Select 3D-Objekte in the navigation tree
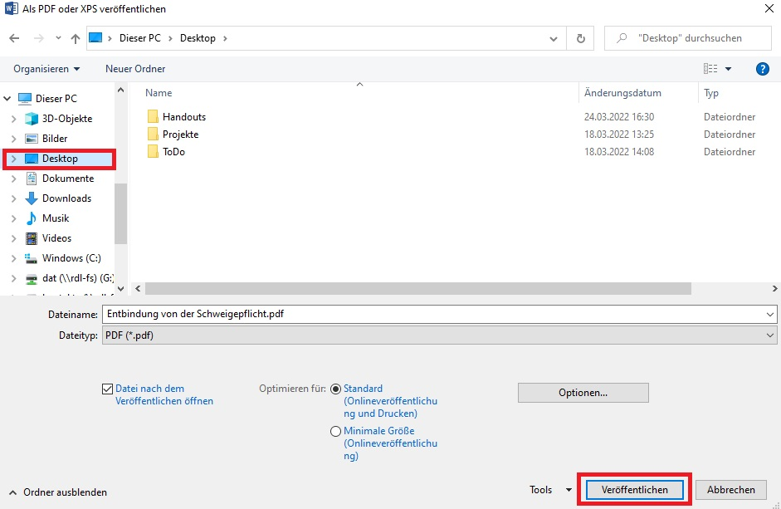781x509 pixels. (66, 119)
